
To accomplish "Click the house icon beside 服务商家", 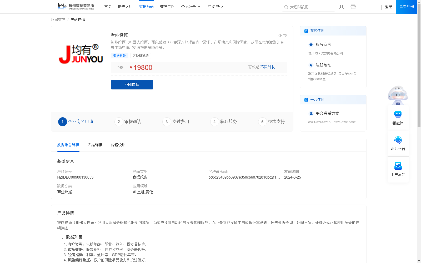I will coord(311,45).
